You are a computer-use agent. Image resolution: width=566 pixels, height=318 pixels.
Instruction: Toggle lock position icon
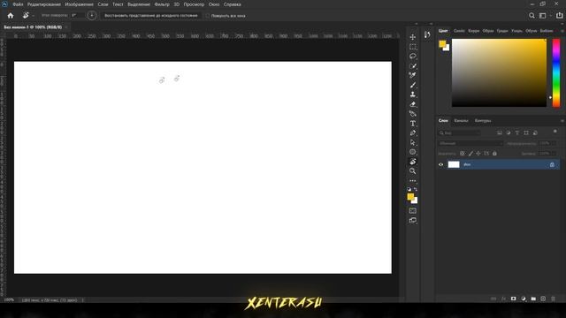click(x=478, y=154)
